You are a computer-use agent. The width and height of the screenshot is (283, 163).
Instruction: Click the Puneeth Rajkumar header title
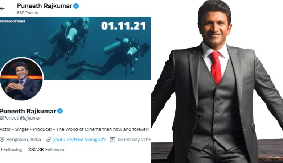[44, 6]
